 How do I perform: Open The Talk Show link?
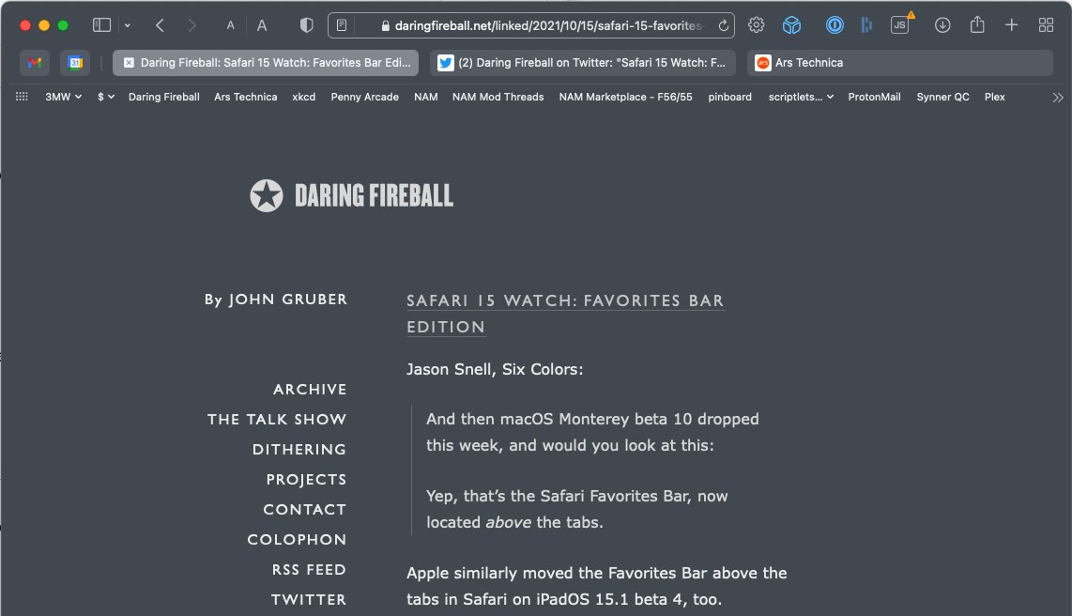click(x=277, y=419)
